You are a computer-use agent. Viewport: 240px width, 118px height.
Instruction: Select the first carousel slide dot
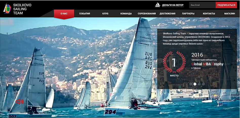[x=191, y=84]
